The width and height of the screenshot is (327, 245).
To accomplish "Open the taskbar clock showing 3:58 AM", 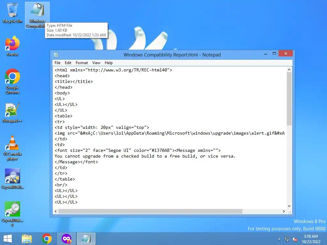I will (x=311, y=239).
